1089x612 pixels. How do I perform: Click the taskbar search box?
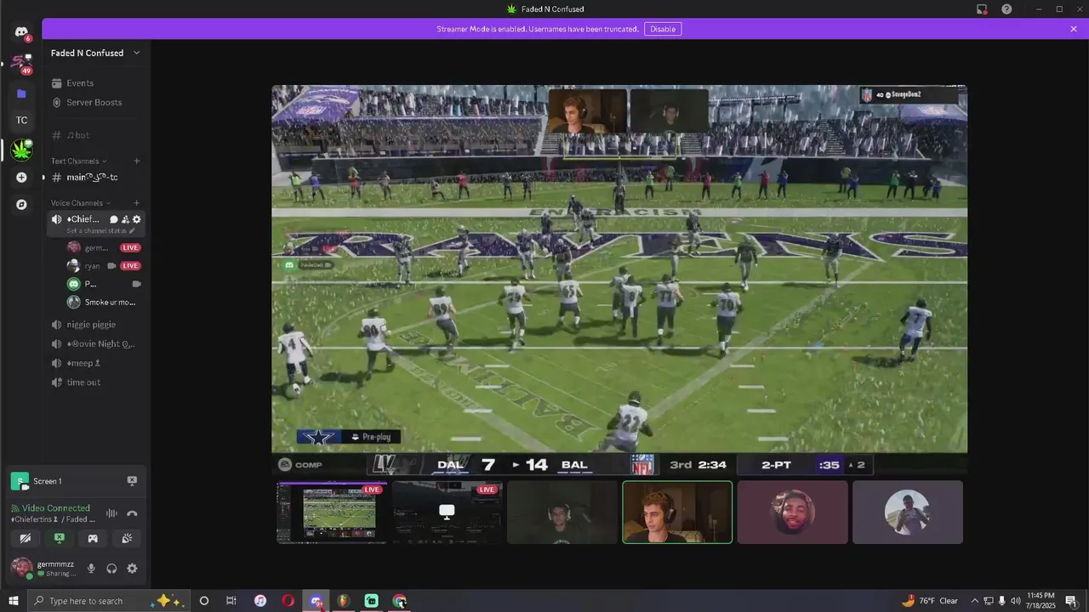pyautogui.click(x=108, y=601)
